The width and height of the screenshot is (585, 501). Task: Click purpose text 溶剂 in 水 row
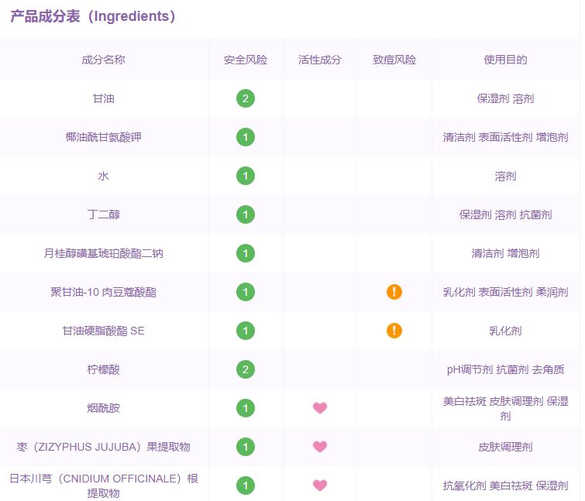pyautogui.click(x=505, y=176)
